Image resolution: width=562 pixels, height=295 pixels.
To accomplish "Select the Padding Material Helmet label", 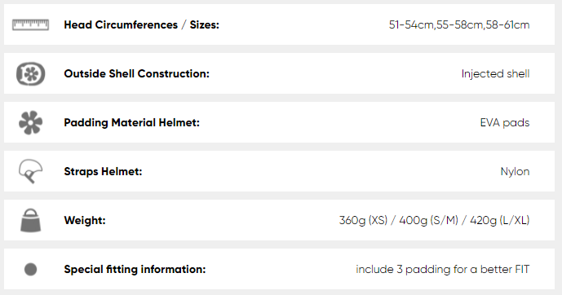I will [x=132, y=122].
